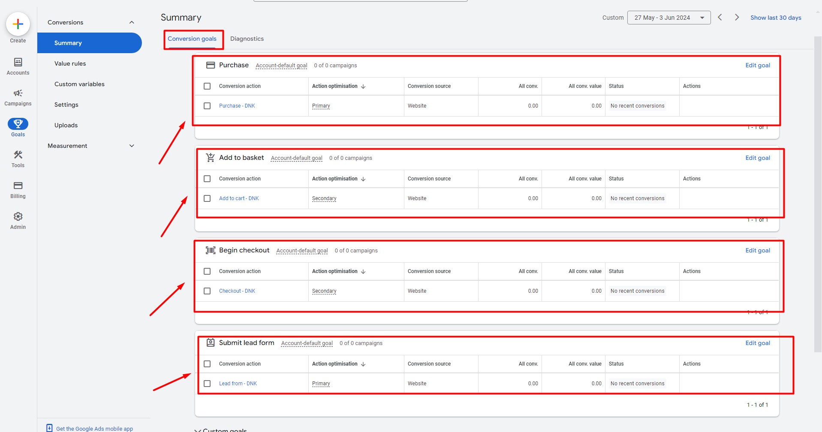Image resolution: width=822 pixels, height=432 pixels.
Task: Switch to the Diagnostics tab
Action: 247,39
